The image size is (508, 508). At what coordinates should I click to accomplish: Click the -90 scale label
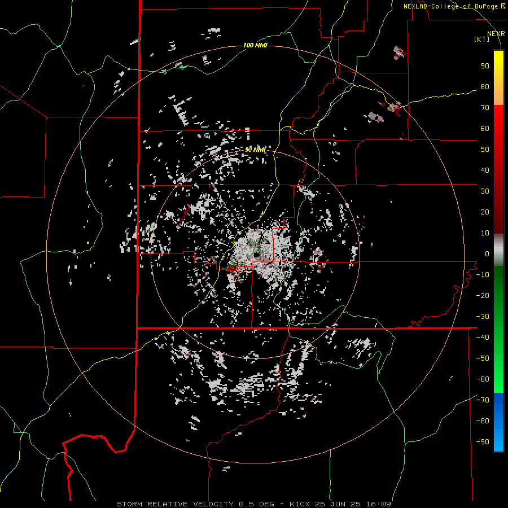483,442
